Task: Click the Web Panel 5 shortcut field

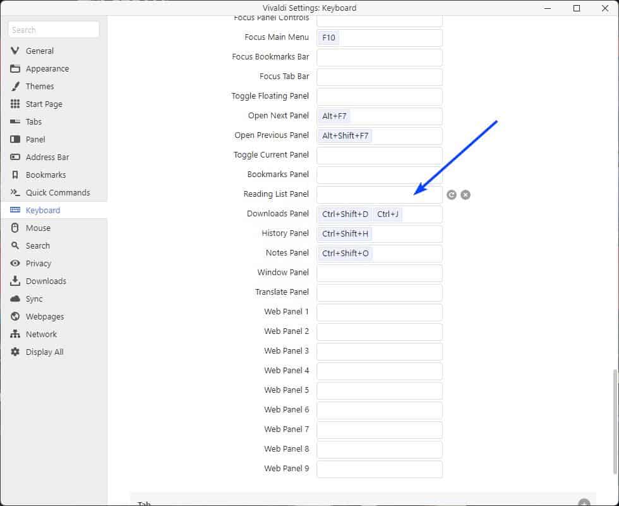Action: 379,391
